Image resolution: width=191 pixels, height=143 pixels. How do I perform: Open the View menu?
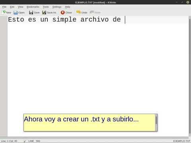20,7
